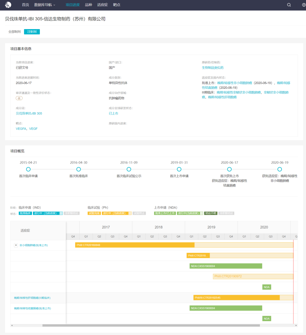306x335 pixels.
Task: Click NDA:CXSS1900004 bar in 结直肠癌 row
Action: pyautogui.click(x=226, y=308)
